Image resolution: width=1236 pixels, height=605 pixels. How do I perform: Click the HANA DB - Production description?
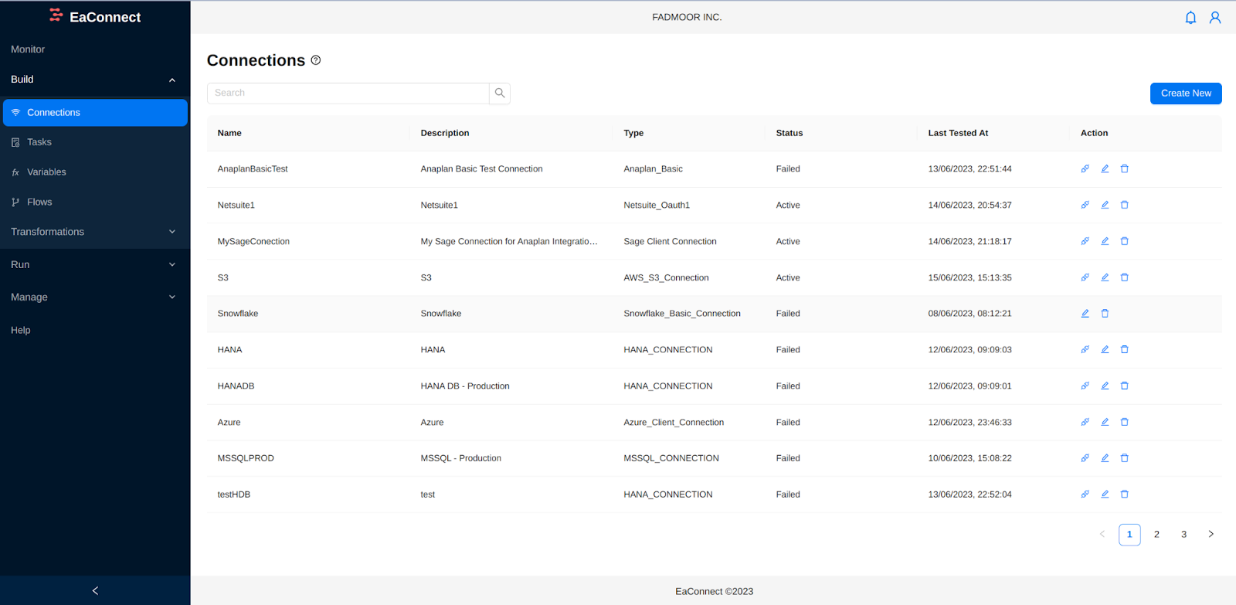coord(465,386)
